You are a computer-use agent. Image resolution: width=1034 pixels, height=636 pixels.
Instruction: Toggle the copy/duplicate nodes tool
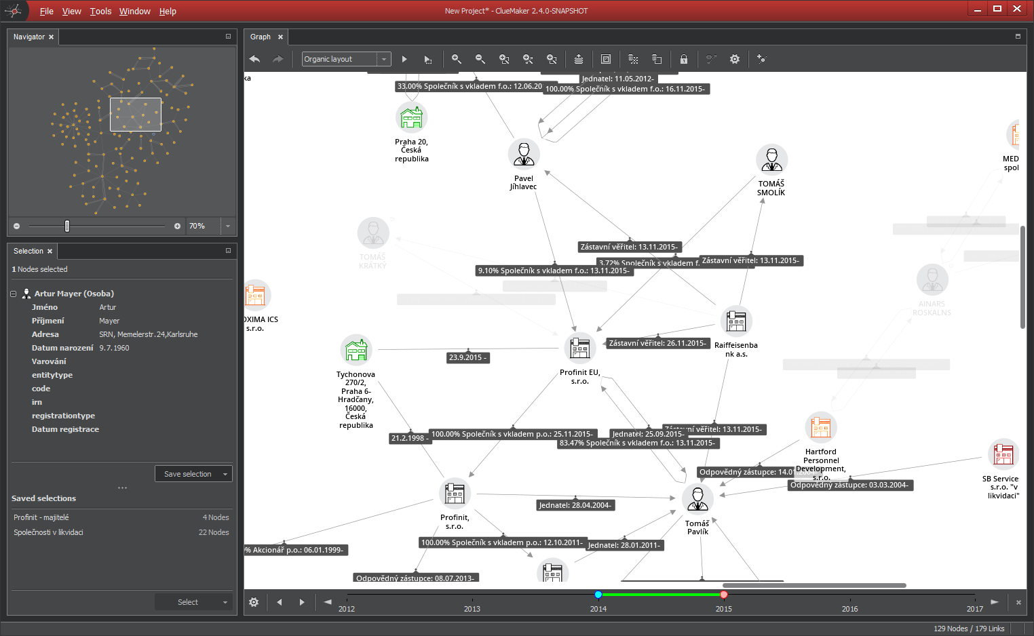coord(657,59)
